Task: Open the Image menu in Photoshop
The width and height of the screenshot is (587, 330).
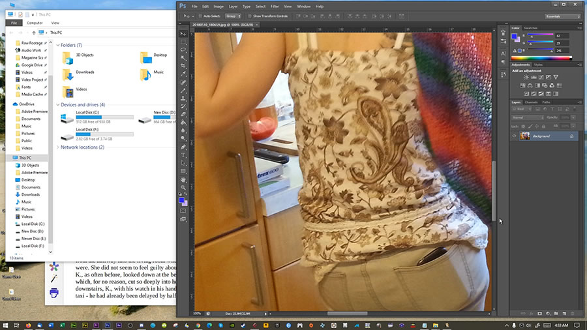Action: click(218, 7)
